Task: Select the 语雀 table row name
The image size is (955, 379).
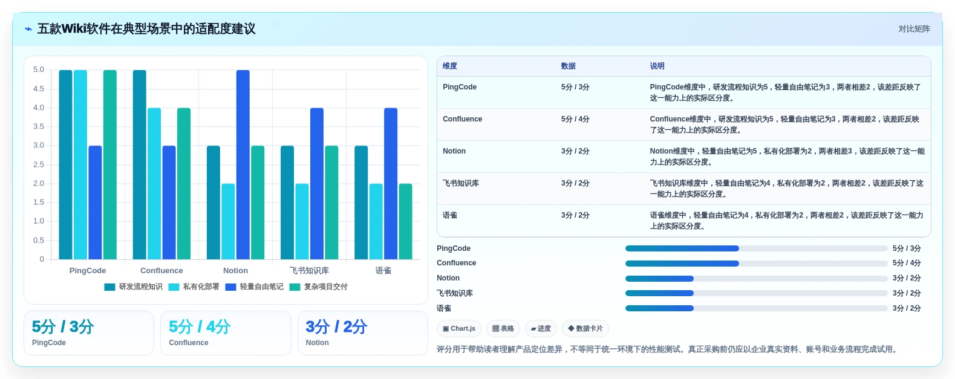Action: (x=450, y=215)
